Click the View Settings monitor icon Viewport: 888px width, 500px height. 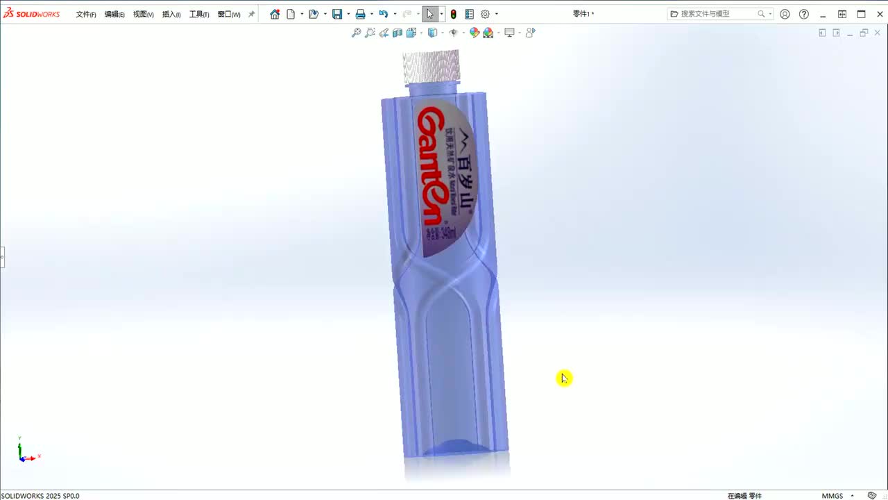[510, 33]
